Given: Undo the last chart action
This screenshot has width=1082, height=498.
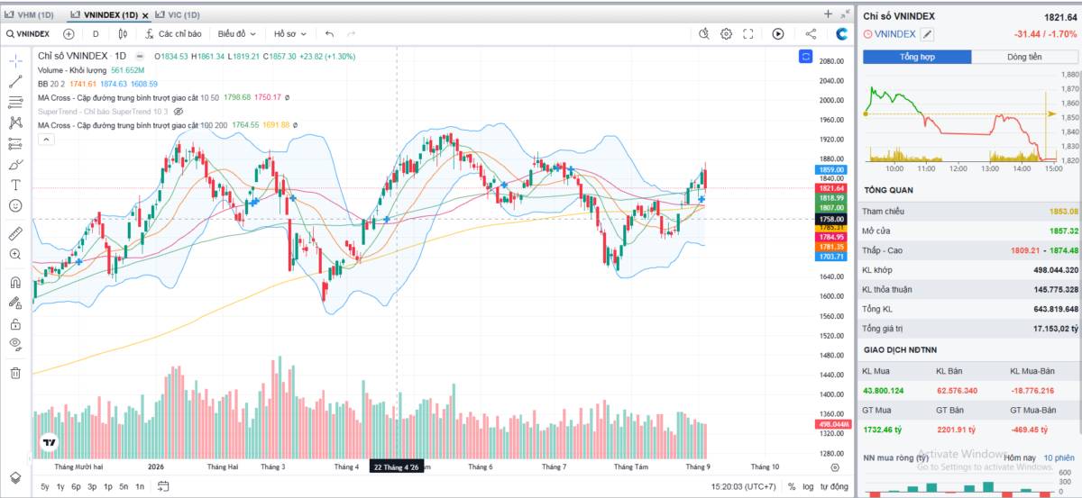Looking at the screenshot, I should (x=329, y=34).
